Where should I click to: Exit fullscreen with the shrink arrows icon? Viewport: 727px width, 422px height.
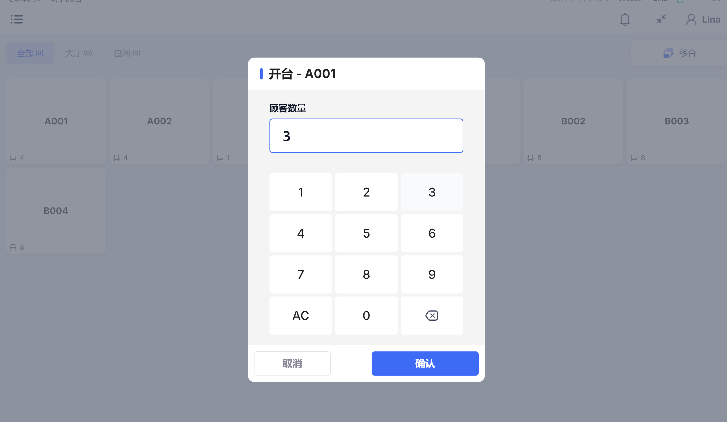(x=661, y=19)
